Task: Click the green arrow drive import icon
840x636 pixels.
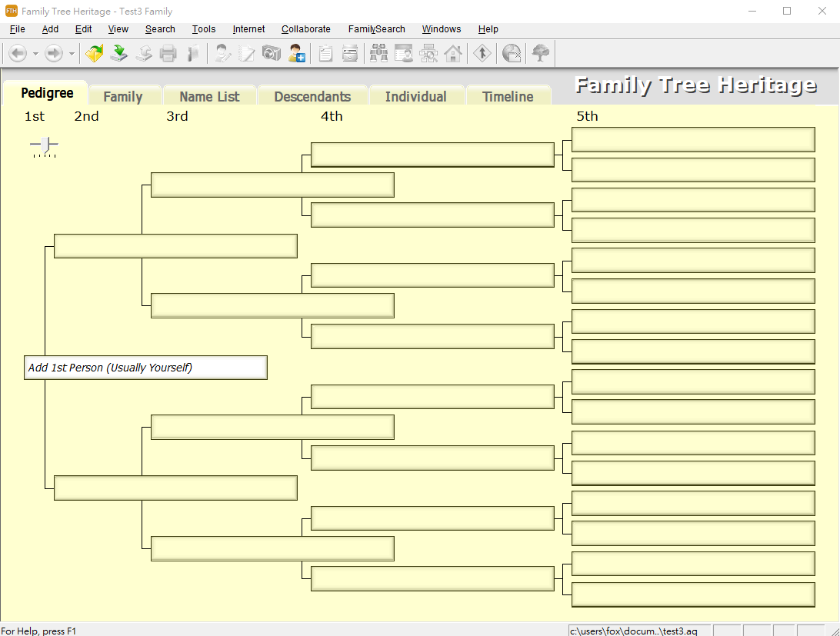Action: click(x=119, y=53)
